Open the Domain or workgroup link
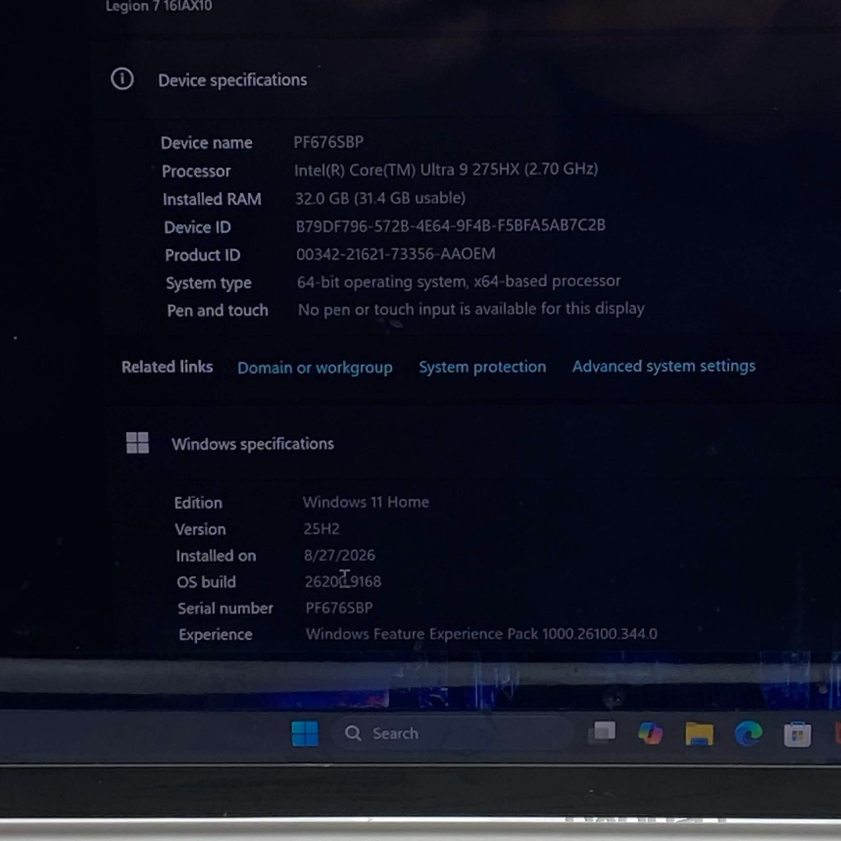Viewport: 841px width, 841px height. [315, 368]
